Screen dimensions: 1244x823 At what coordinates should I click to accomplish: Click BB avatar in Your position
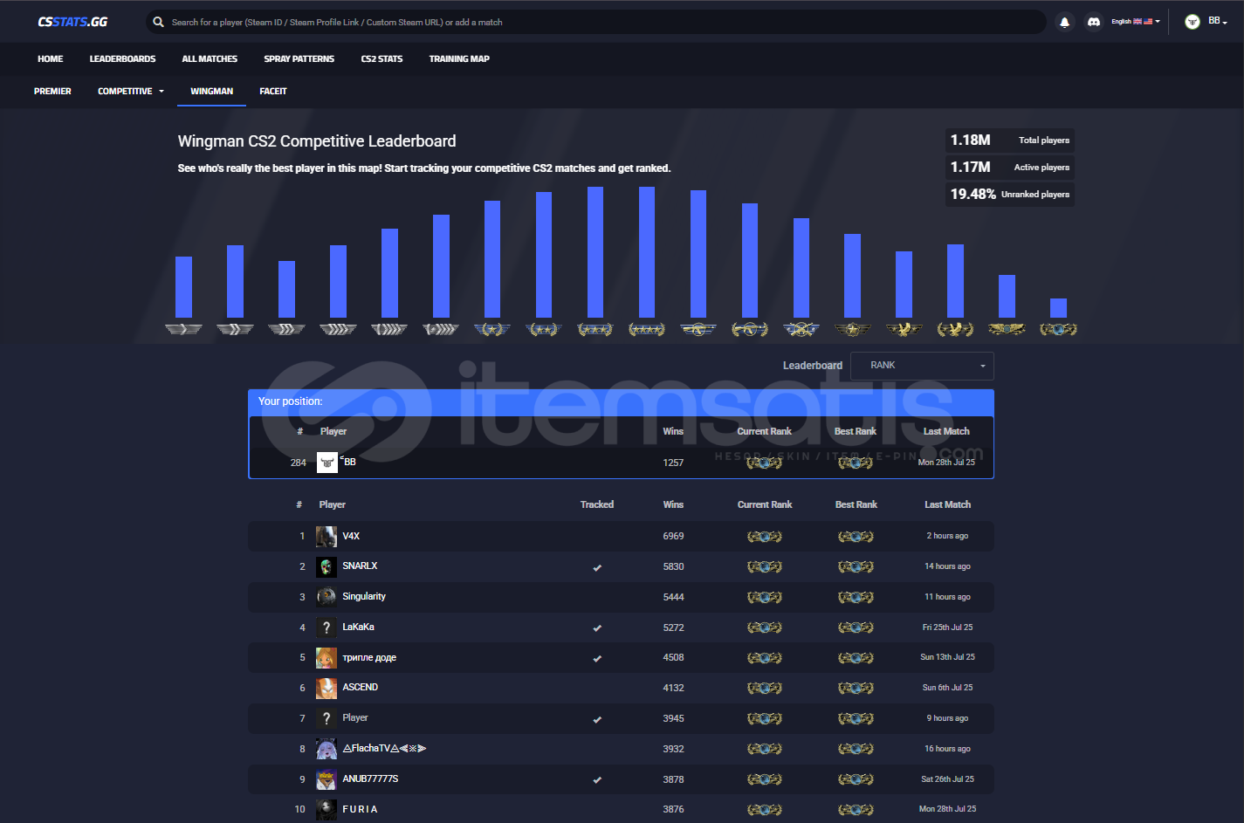click(327, 463)
